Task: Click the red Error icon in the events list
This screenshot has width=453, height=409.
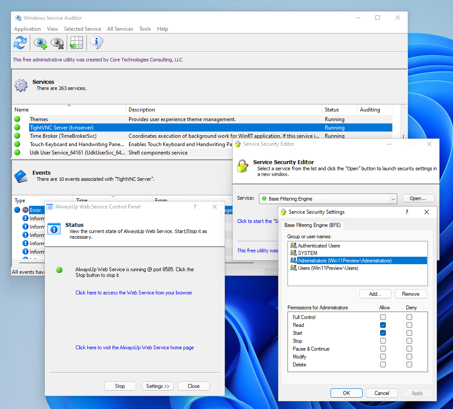Action: tap(25, 210)
